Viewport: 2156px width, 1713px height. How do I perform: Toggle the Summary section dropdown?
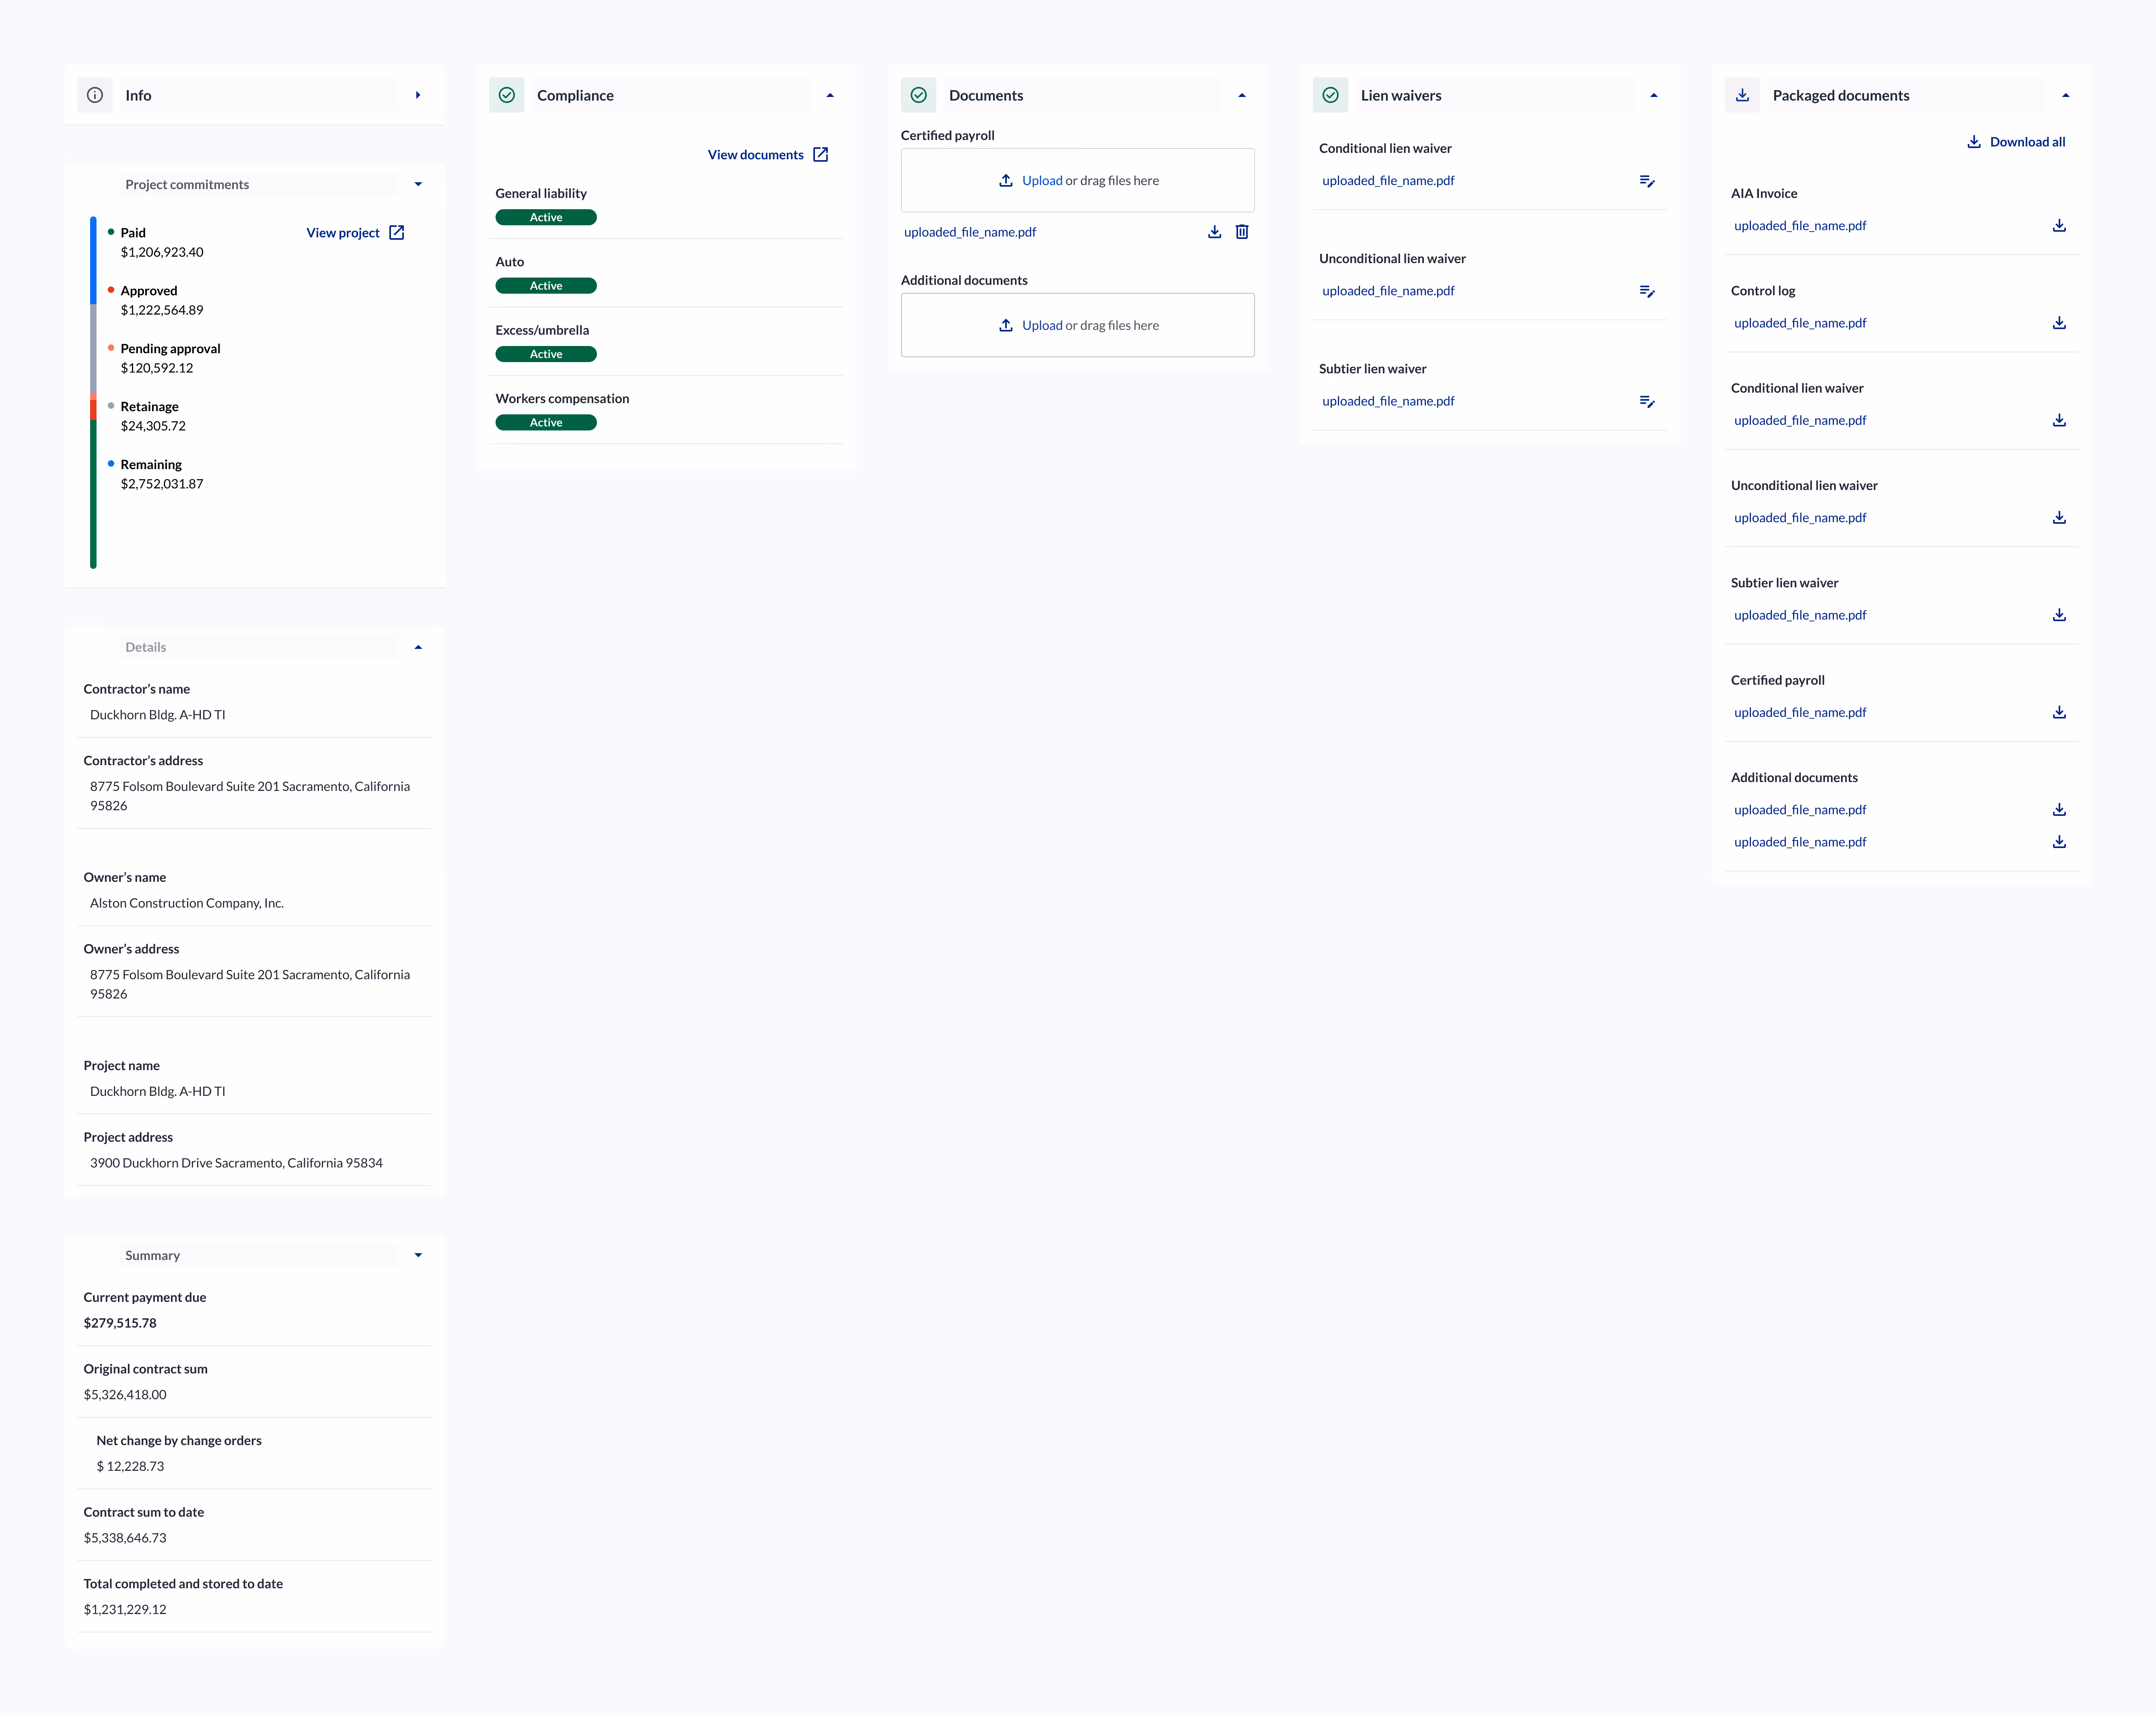point(418,1255)
